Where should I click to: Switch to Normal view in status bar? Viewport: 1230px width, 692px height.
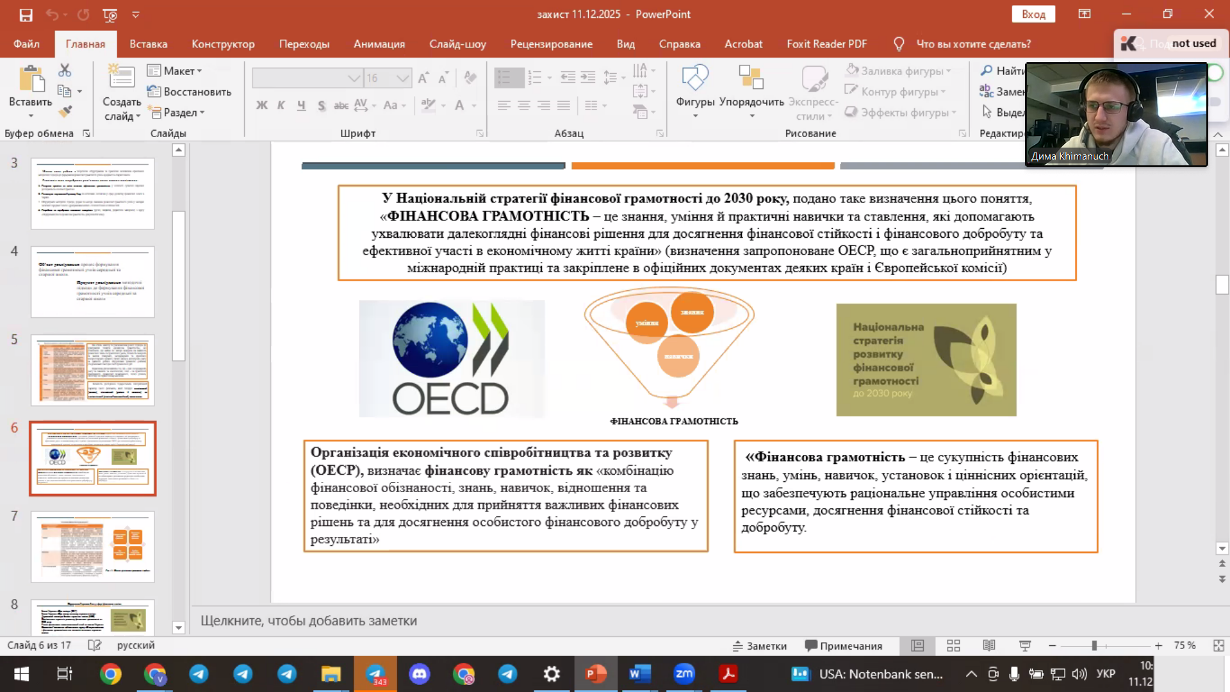(917, 645)
